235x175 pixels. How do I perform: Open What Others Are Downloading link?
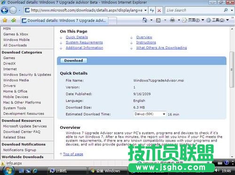[162, 48]
